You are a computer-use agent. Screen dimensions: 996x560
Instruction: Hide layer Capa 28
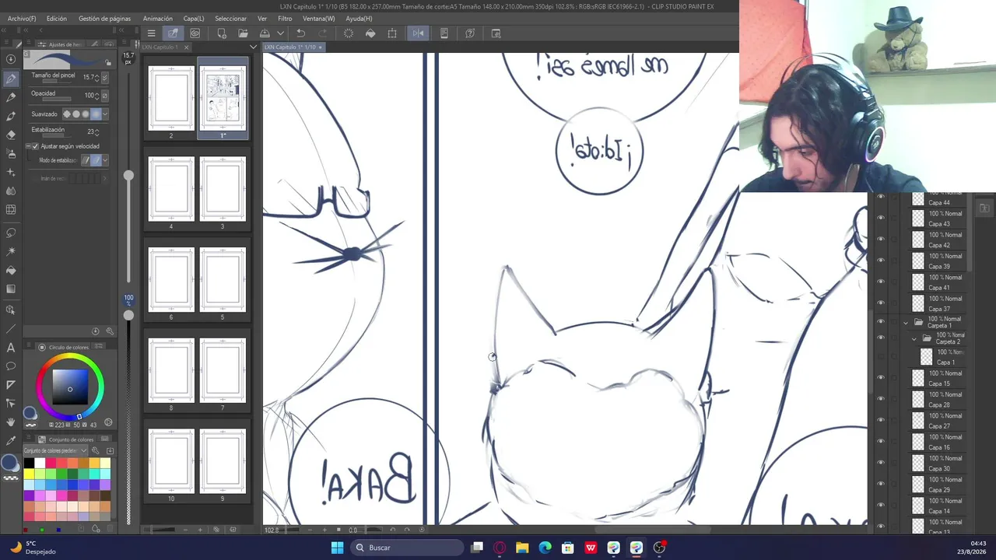(880, 400)
